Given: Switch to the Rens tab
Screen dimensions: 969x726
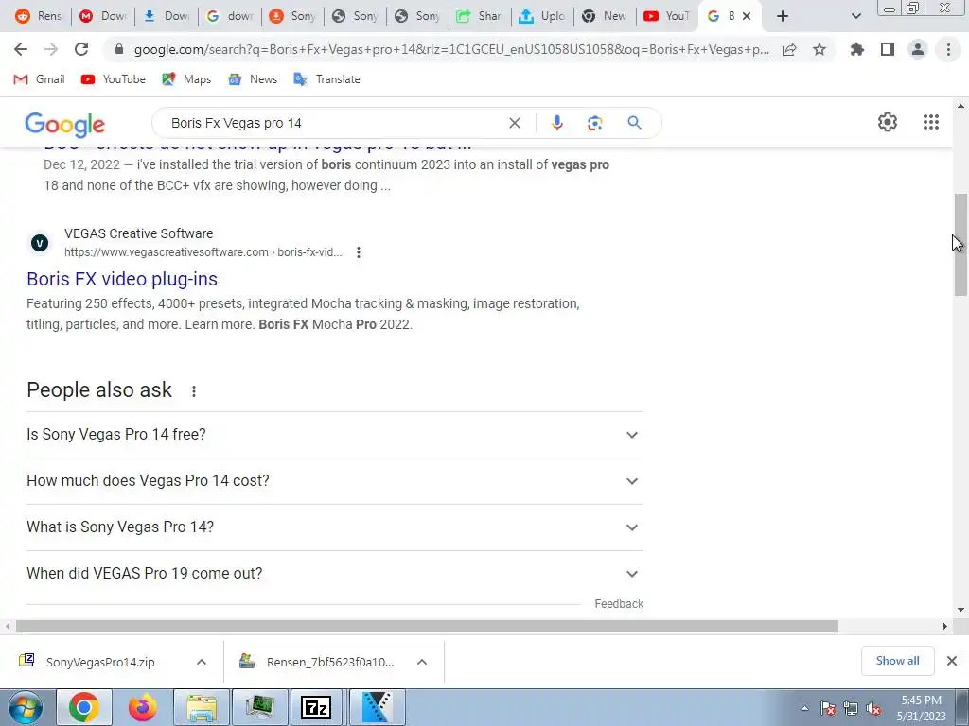Looking at the screenshot, I should (38, 16).
